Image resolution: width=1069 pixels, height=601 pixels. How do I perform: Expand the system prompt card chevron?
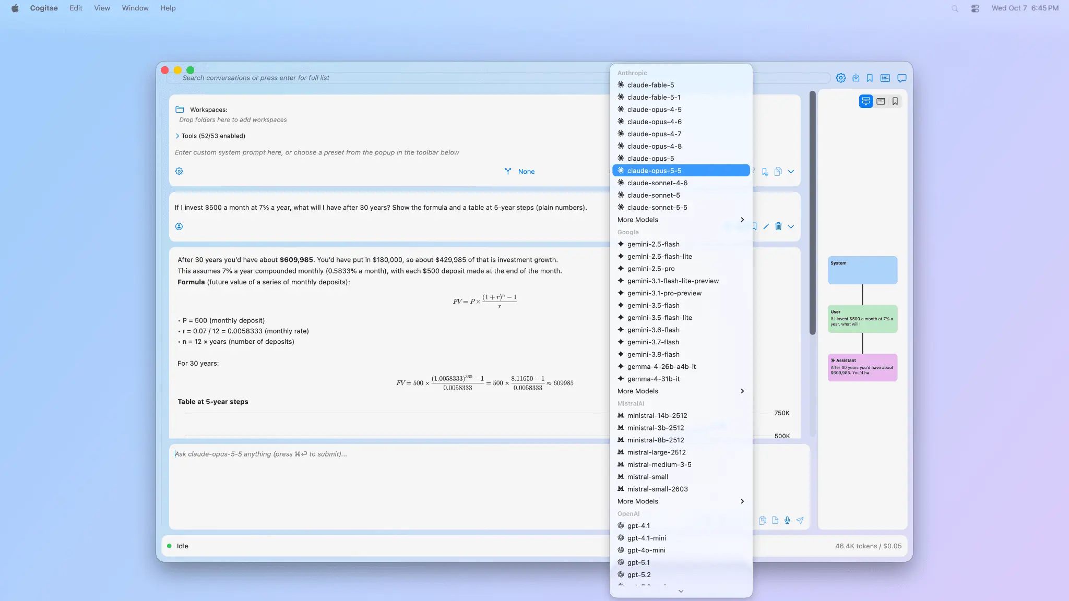pos(791,172)
